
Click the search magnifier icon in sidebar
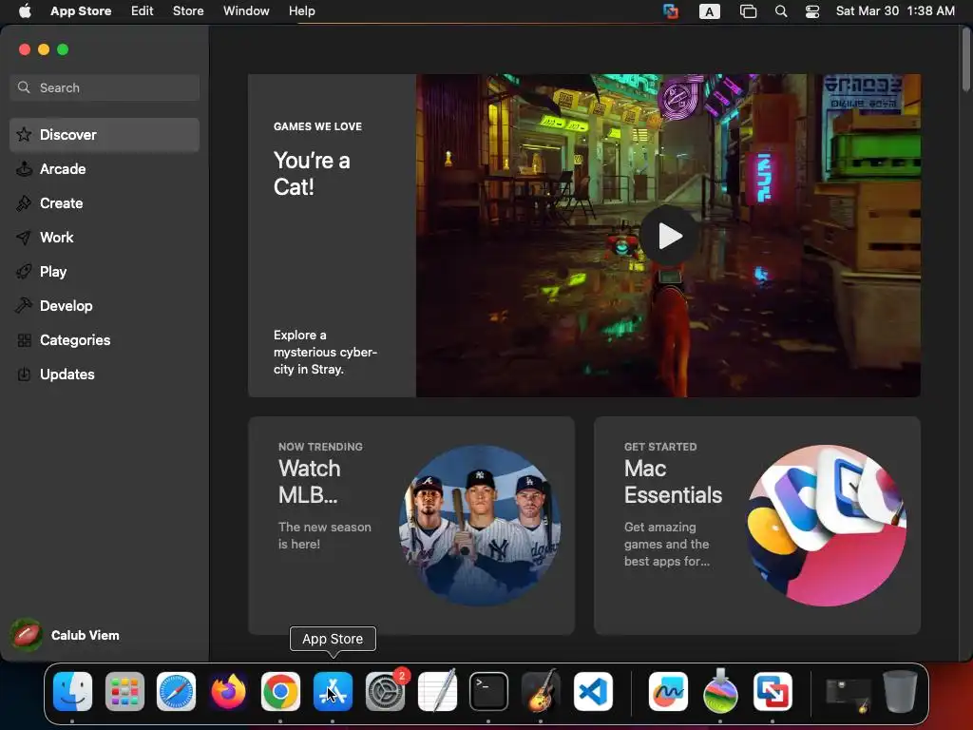(24, 87)
